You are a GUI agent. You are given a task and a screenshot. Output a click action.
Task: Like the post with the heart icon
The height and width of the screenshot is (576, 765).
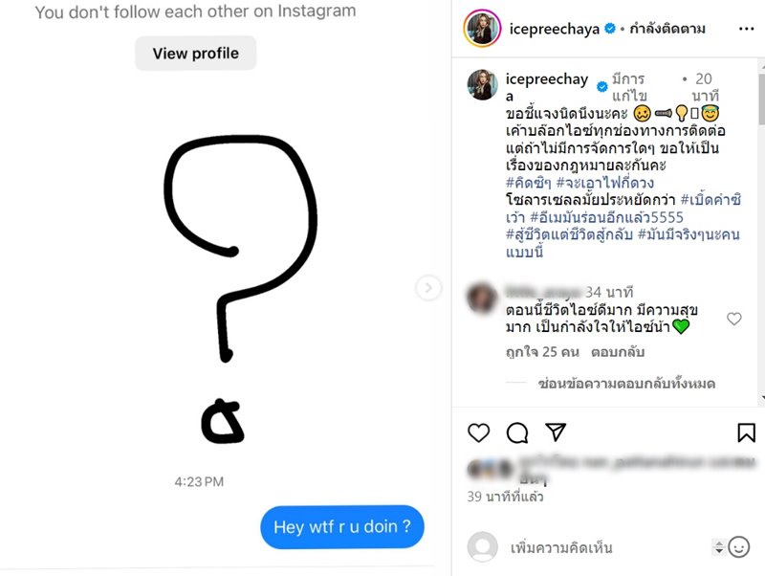coord(479,432)
